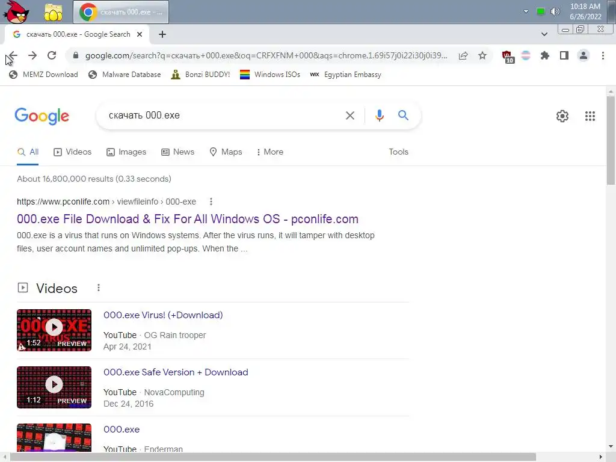The image size is (616, 462).
Task: Open the 000.exe Enderman video link
Action: (x=122, y=430)
